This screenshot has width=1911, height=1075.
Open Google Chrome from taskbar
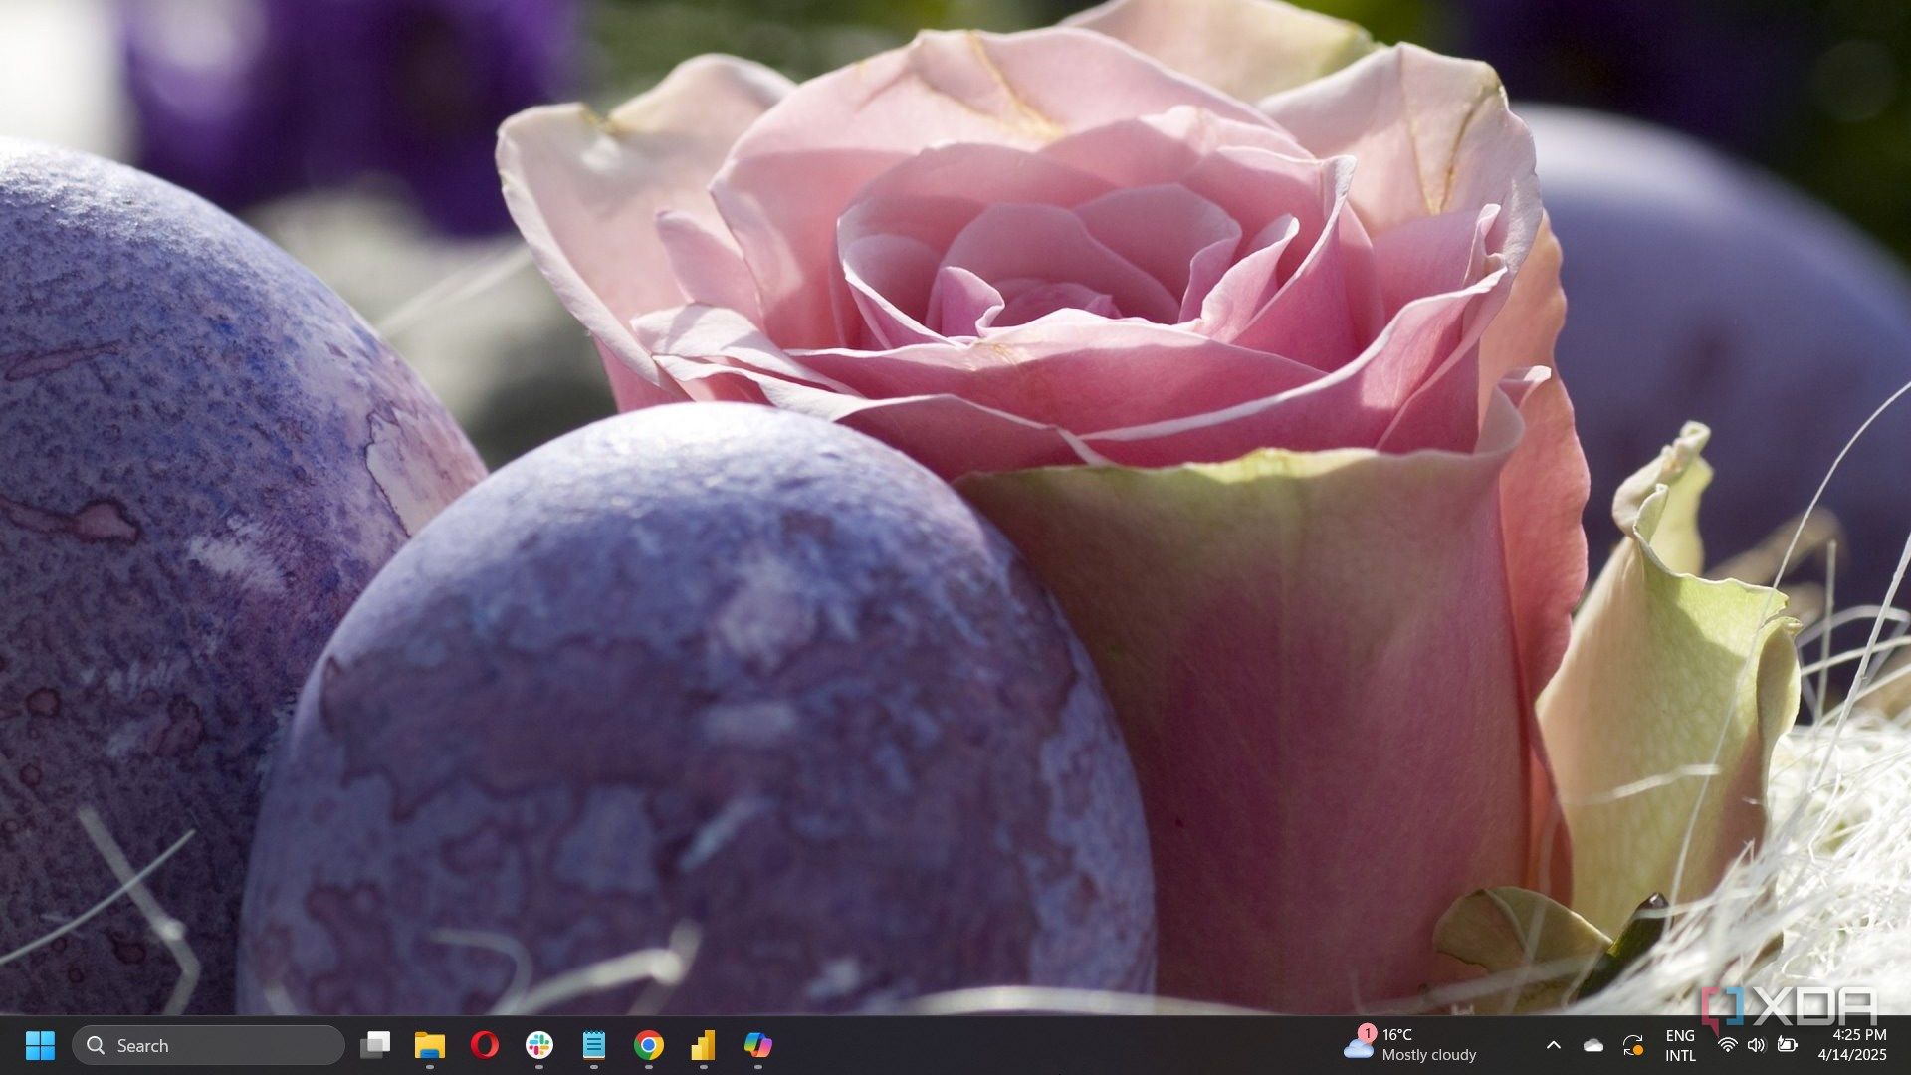(x=649, y=1045)
